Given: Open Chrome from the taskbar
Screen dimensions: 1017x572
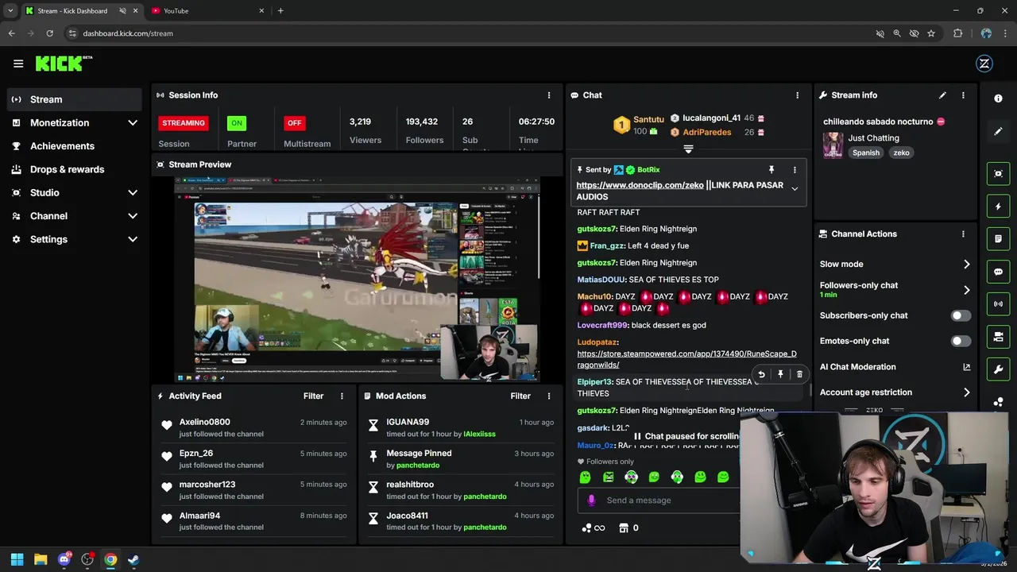Looking at the screenshot, I should click(x=110, y=560).
